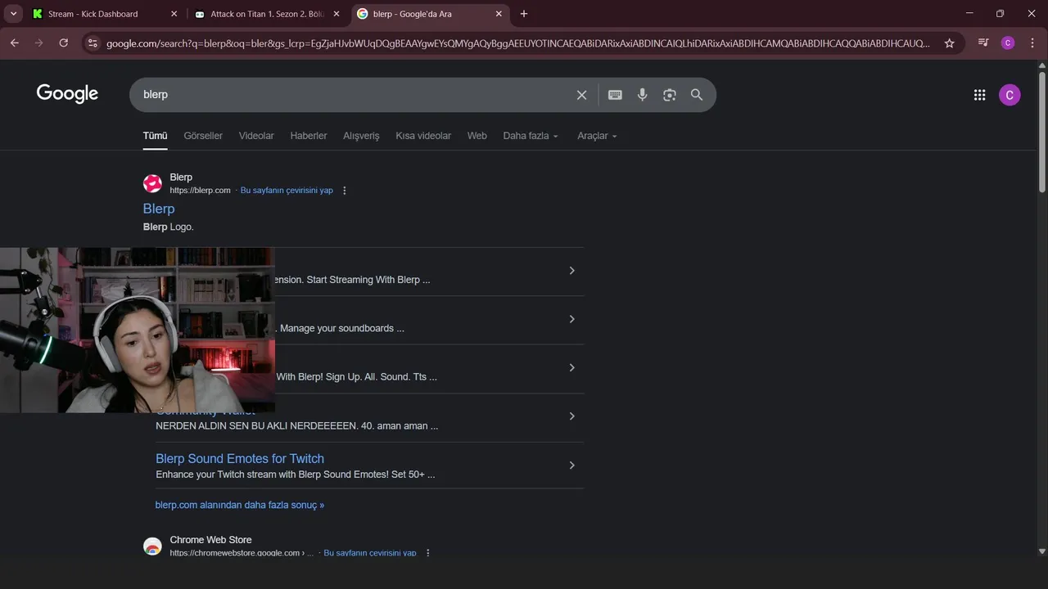Image resolution: width=1048 pixels, height=589 pixels.
Task: Expand the Sign Up All Sound sitelink
Action: tap(571, 367)
